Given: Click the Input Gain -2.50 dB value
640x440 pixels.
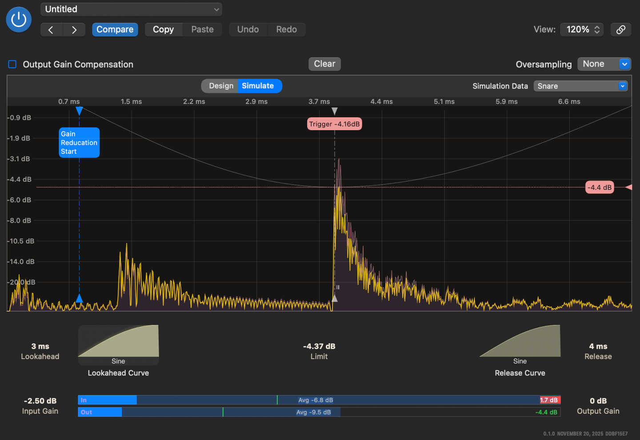Looking at the screenshot, I should point(40,401).
